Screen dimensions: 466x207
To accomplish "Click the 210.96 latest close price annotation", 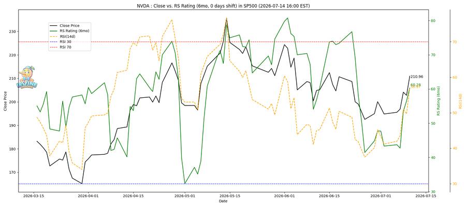I will (417, 77).
